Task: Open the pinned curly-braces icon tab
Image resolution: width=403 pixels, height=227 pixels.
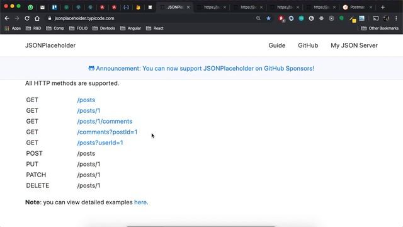Action: (126, 7)
